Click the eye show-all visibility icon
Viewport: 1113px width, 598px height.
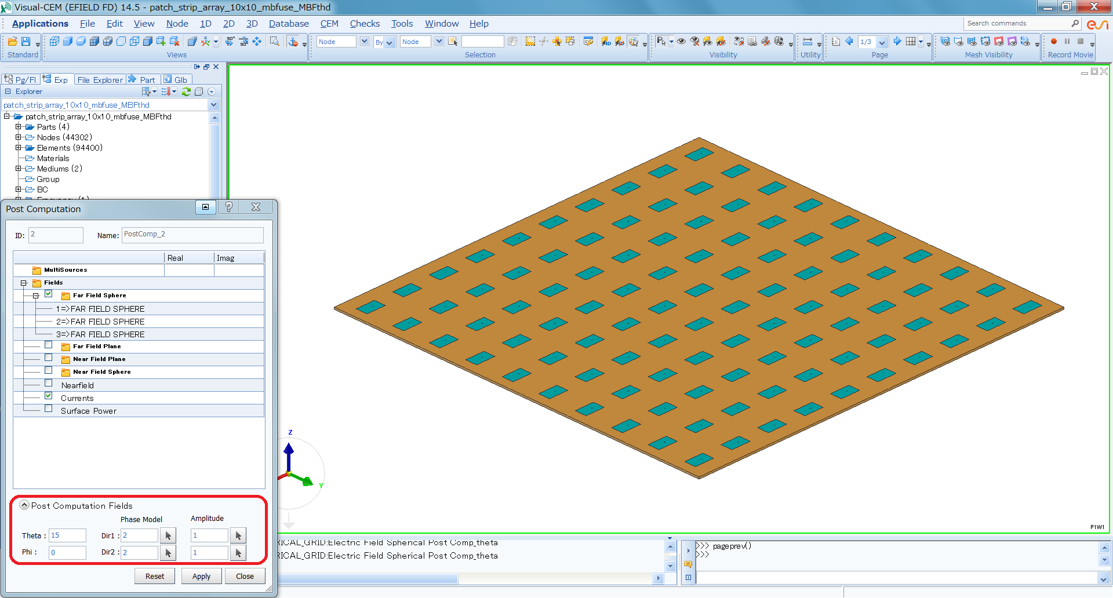point(682,41)
